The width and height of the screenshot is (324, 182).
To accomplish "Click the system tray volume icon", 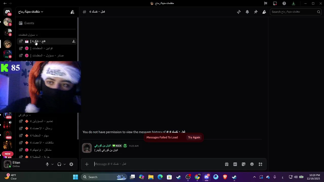I will click(x=296, y=177).
